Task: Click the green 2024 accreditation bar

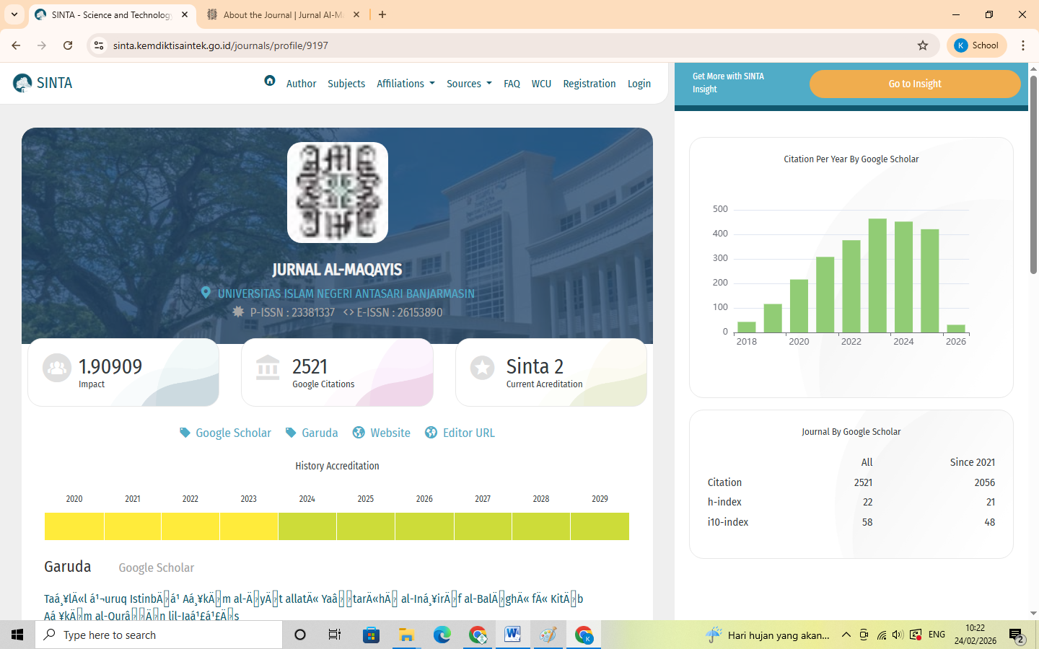Action: pos(307,526)
